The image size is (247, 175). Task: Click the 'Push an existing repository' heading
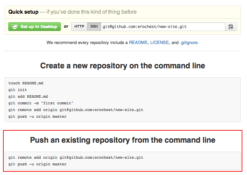[123, 140]
